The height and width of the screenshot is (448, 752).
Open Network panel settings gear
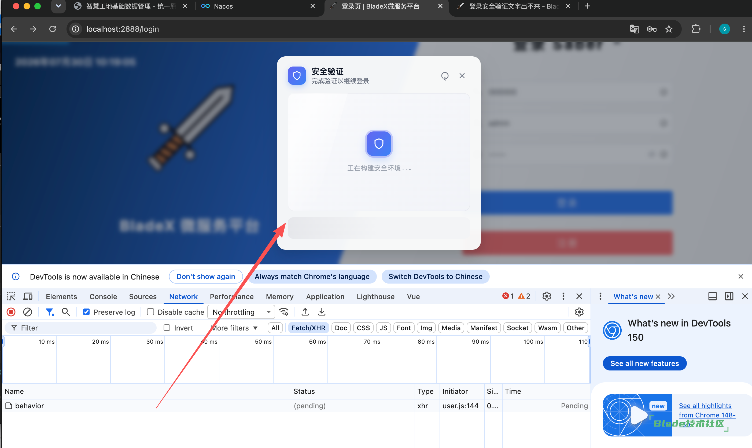coord(579,312)
